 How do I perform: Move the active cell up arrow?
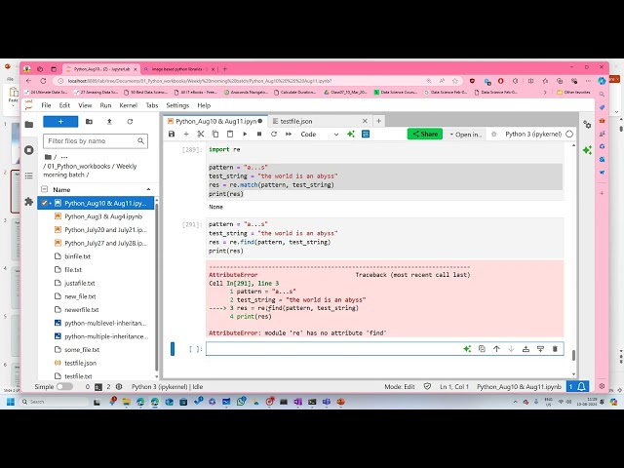click(496, 349)
